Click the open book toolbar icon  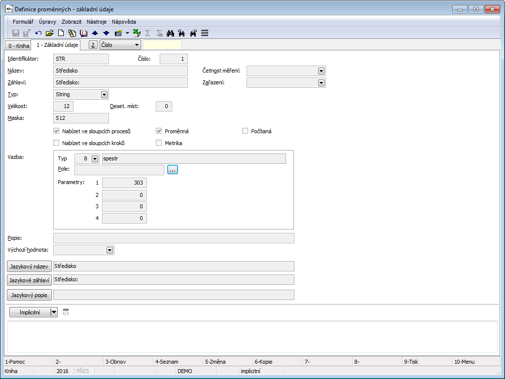[x=83, y=33]
